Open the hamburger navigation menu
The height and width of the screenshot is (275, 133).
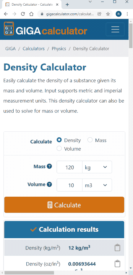[115, 29]
